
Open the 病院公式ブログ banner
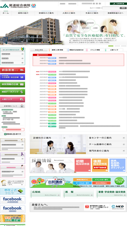pos(13,191)
